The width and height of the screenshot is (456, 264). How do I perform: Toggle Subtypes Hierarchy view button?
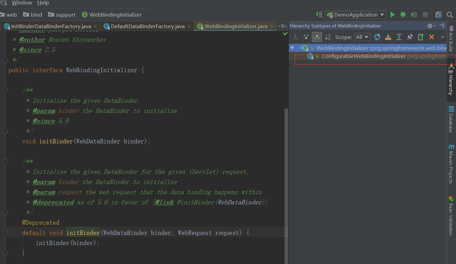317,37
